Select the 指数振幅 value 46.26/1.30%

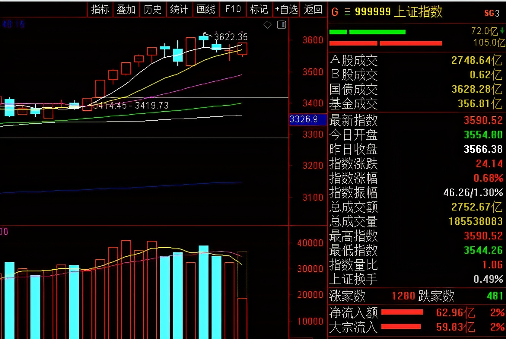(473, 193)
